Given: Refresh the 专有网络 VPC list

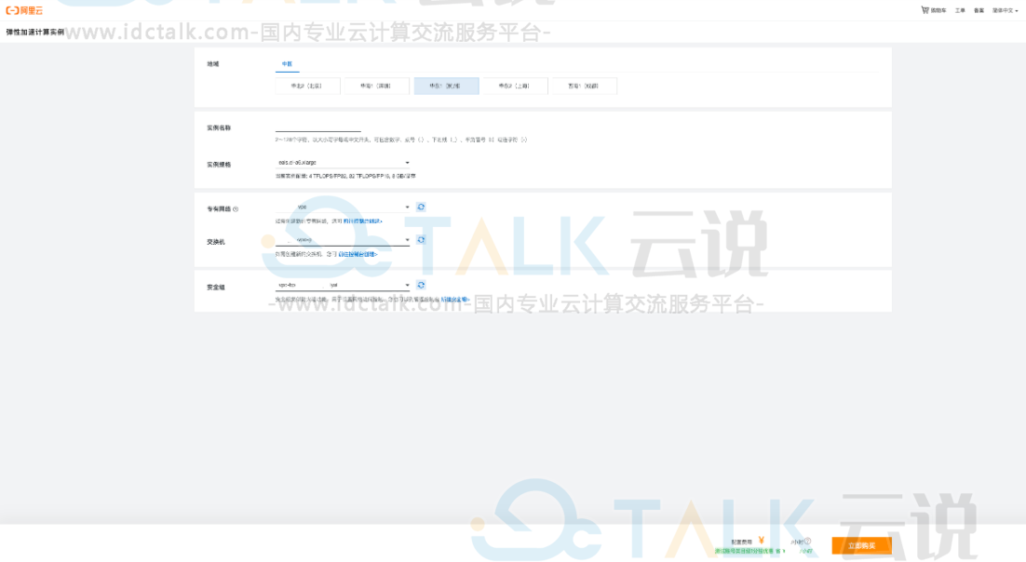Looking at the screenshot, I should [422, 207].
